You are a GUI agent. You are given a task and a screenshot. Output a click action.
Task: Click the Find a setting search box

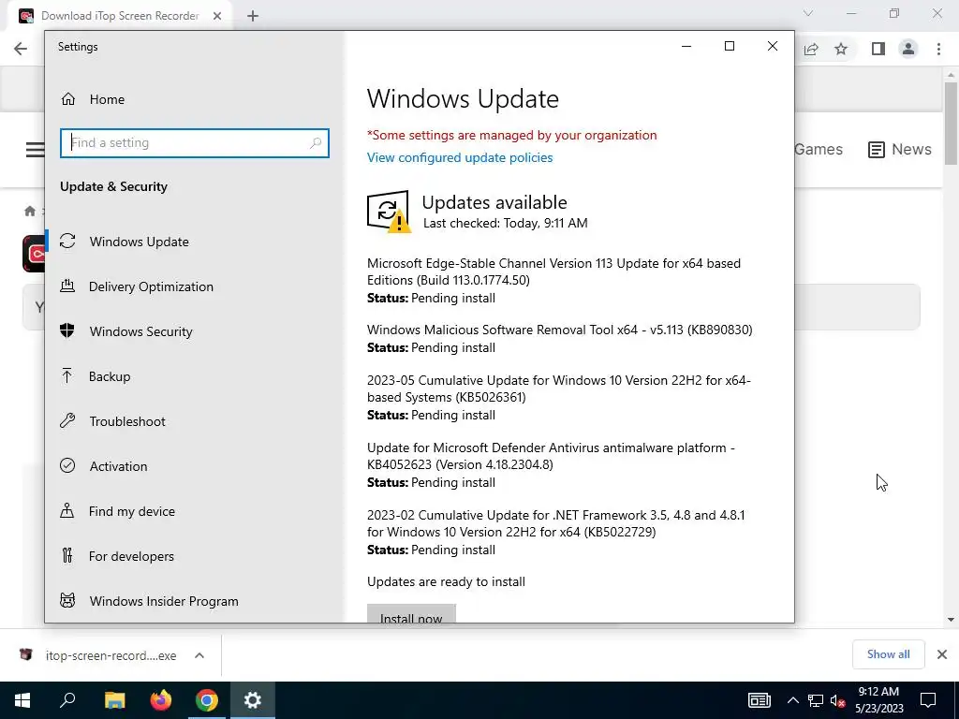[195, 142]
